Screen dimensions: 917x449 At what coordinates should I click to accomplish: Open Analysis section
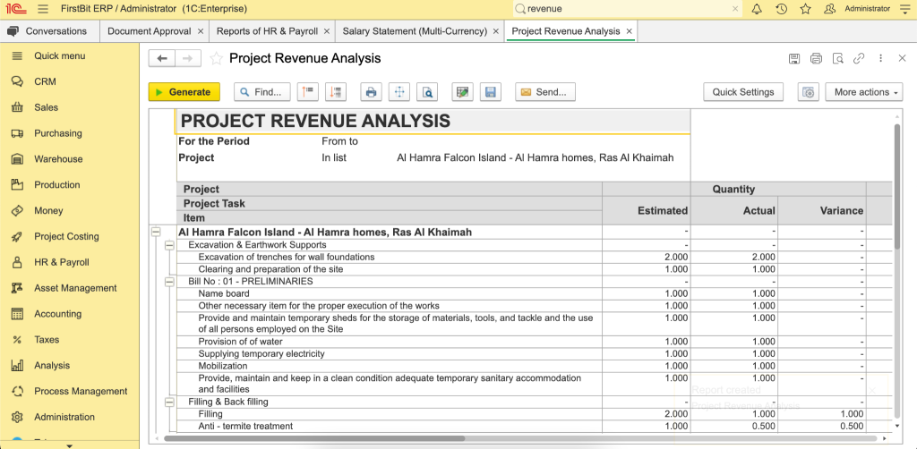coord(70,365)
